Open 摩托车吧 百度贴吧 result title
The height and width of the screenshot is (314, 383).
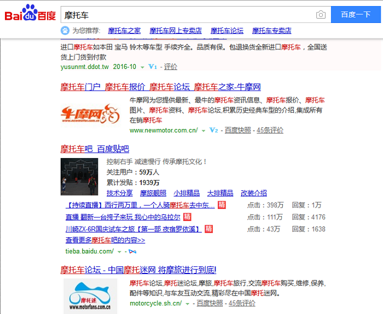pyautogui.click(x=95, y=149)
